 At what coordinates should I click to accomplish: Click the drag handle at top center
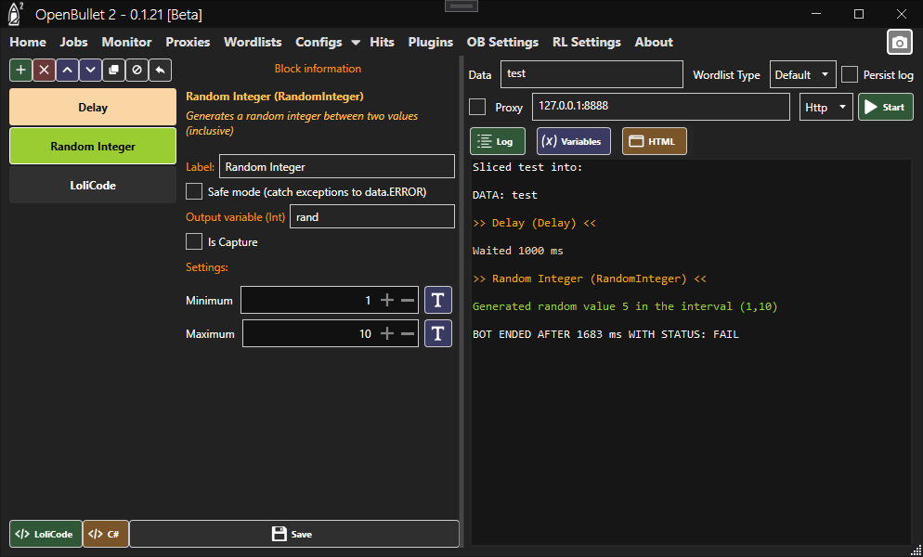coord(461,6)
